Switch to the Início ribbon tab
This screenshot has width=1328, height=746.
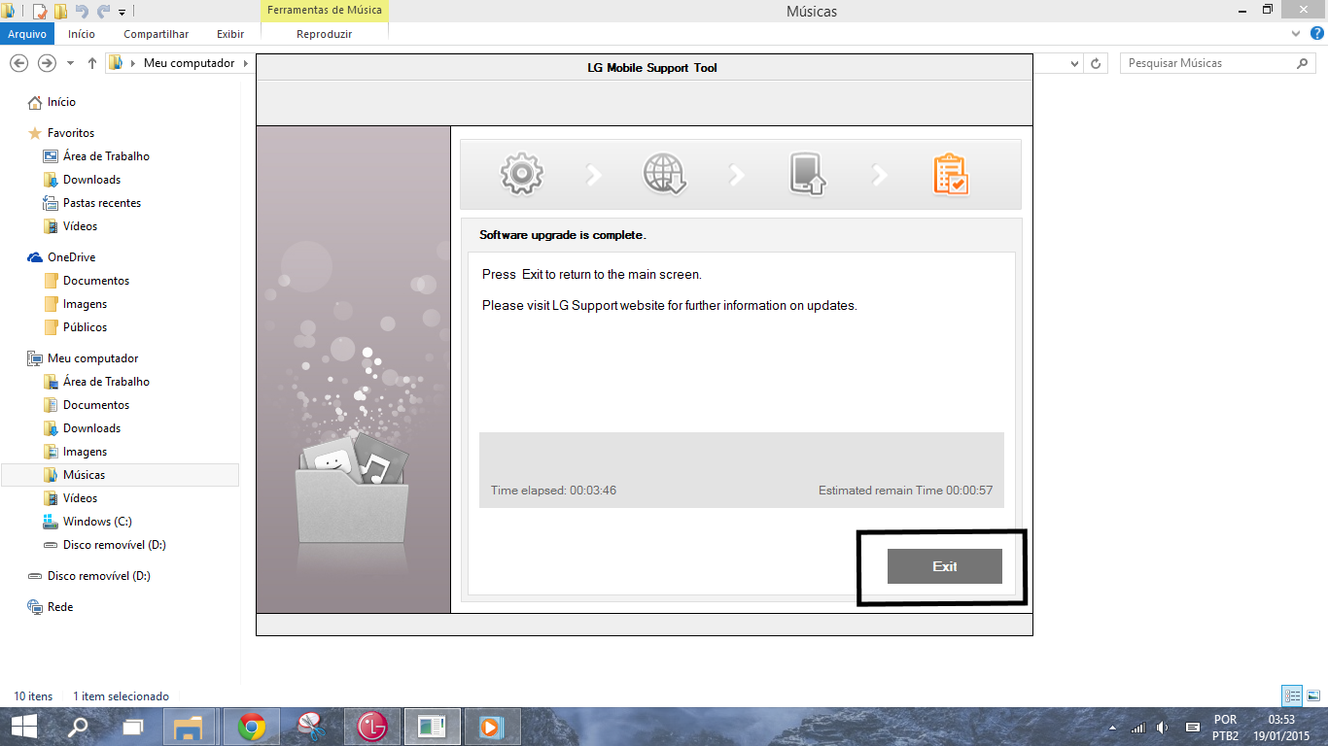click(x=82, y=34)
